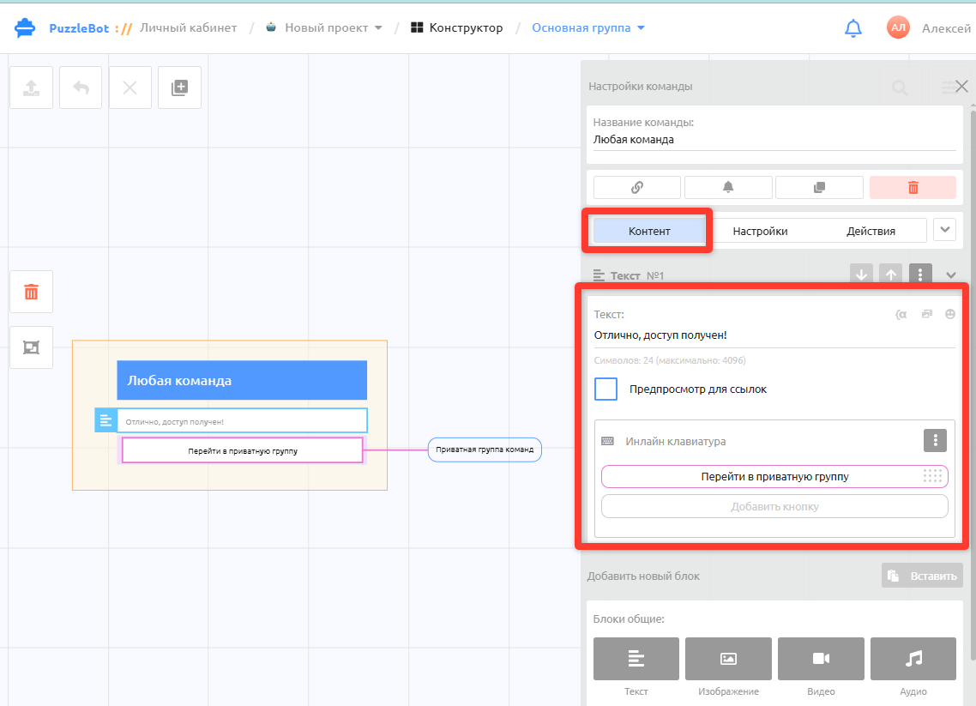
Task: Switch to the Действия tab
Action: (x=871, y=231)
